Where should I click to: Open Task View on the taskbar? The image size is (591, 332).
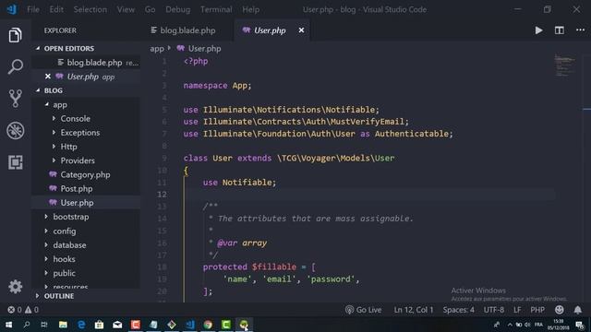click(x=44, y=325)
